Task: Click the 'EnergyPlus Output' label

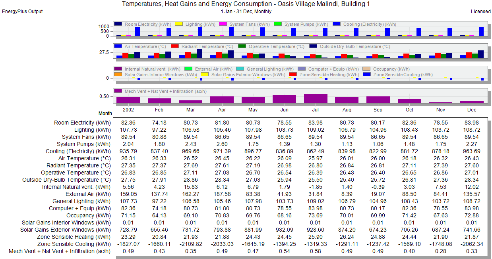Action: [x=22, y=12]
